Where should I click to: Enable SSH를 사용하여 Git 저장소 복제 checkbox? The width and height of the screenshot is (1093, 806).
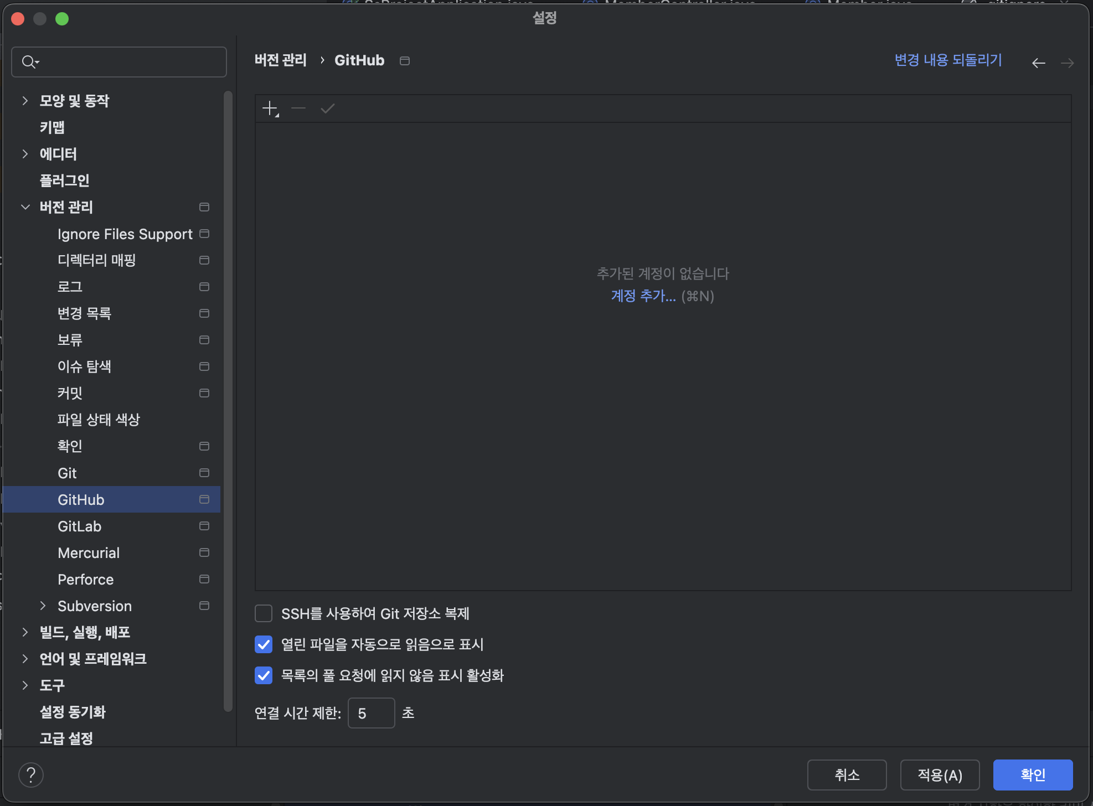[x=264, y=613]
